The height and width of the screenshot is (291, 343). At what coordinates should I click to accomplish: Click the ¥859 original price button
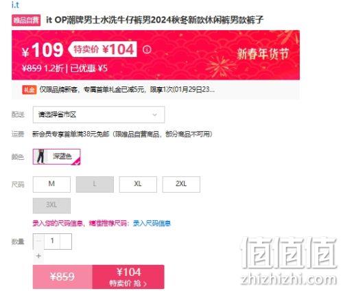point(62,277)
